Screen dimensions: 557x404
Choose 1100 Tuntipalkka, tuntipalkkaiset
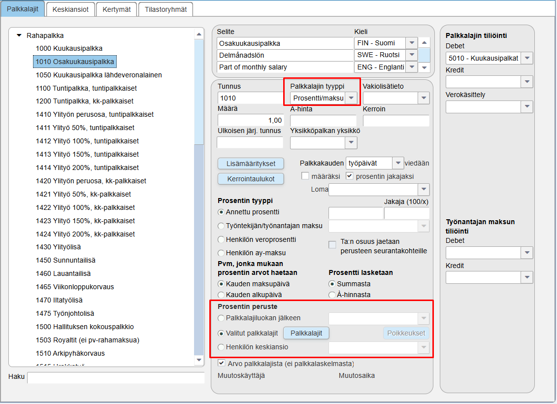(86, 88)
